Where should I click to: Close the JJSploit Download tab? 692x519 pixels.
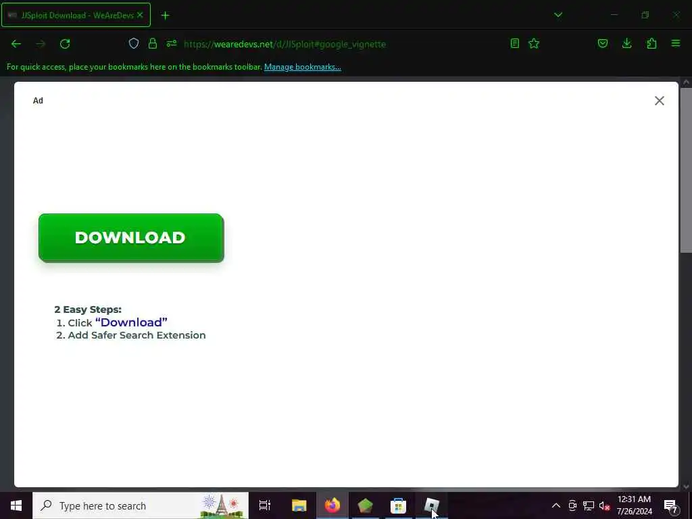click(140, 15)
